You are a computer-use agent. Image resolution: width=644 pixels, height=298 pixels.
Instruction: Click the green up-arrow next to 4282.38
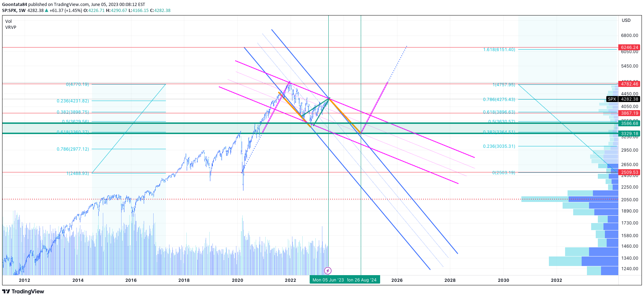click(x=47, y=10)
